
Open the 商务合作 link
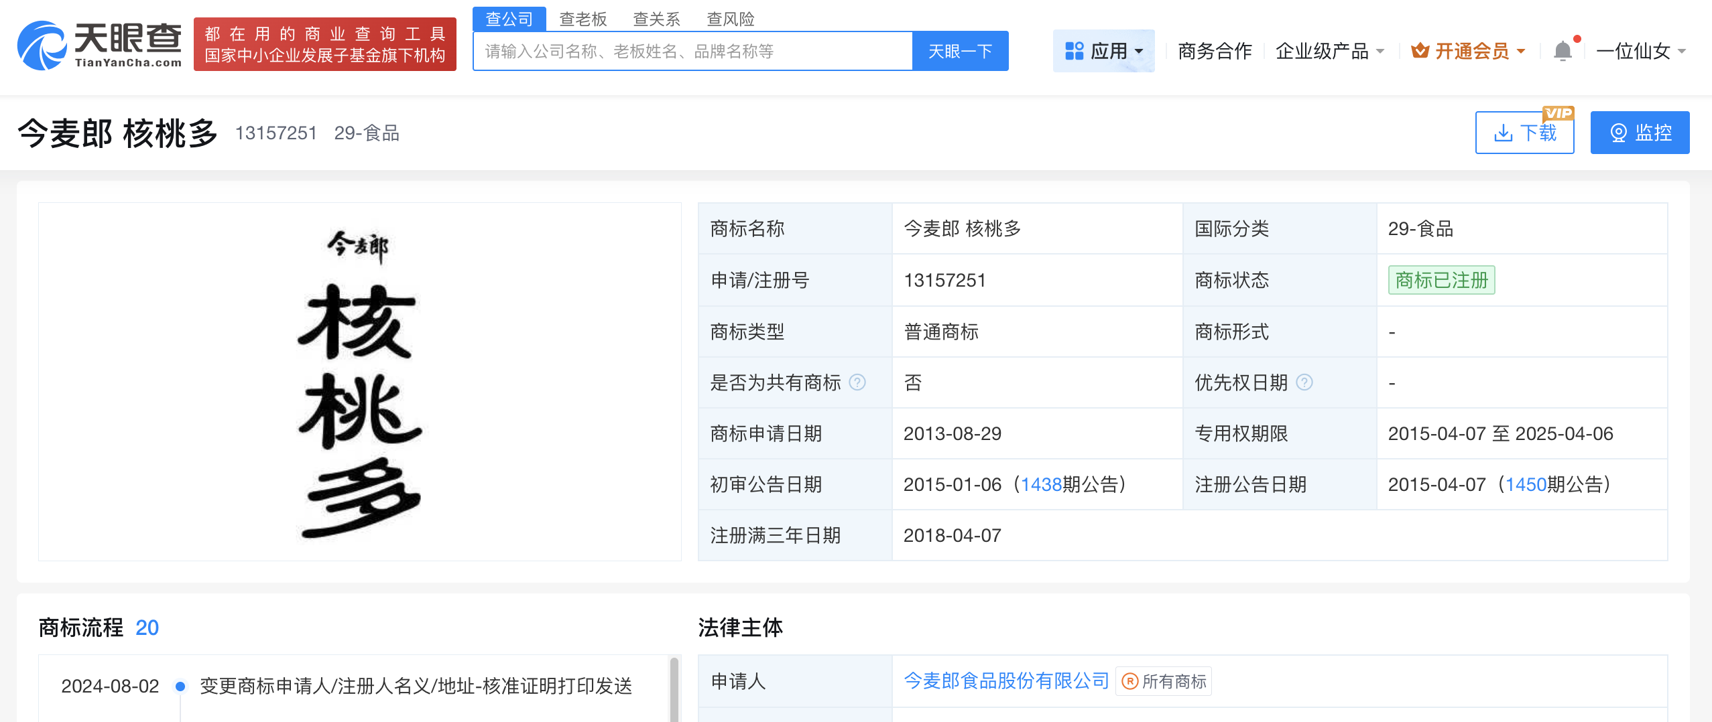point(1215,51)
